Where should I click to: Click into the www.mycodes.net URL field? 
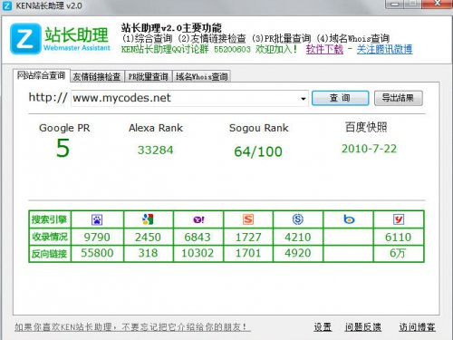tap(185, 98)
